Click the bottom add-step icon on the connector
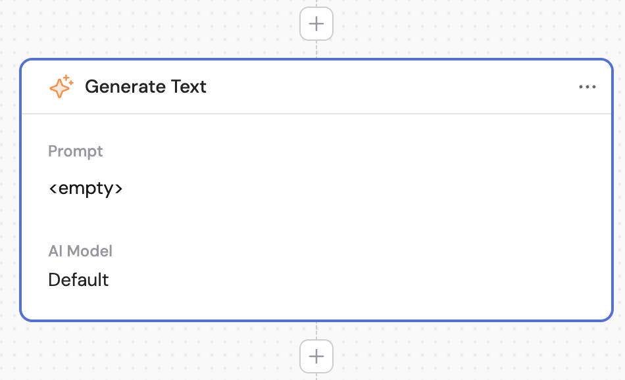The width and height of the screenshot is (625, 380). coord(316,356)
